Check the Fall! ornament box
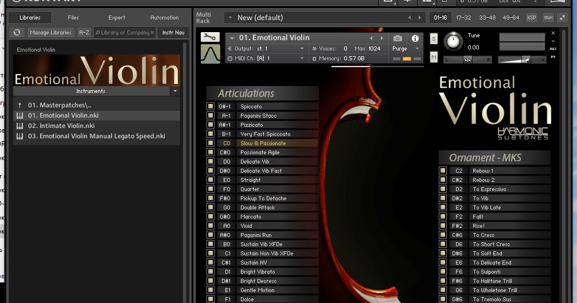The image size is (577, 303). (x=443, y=216)
